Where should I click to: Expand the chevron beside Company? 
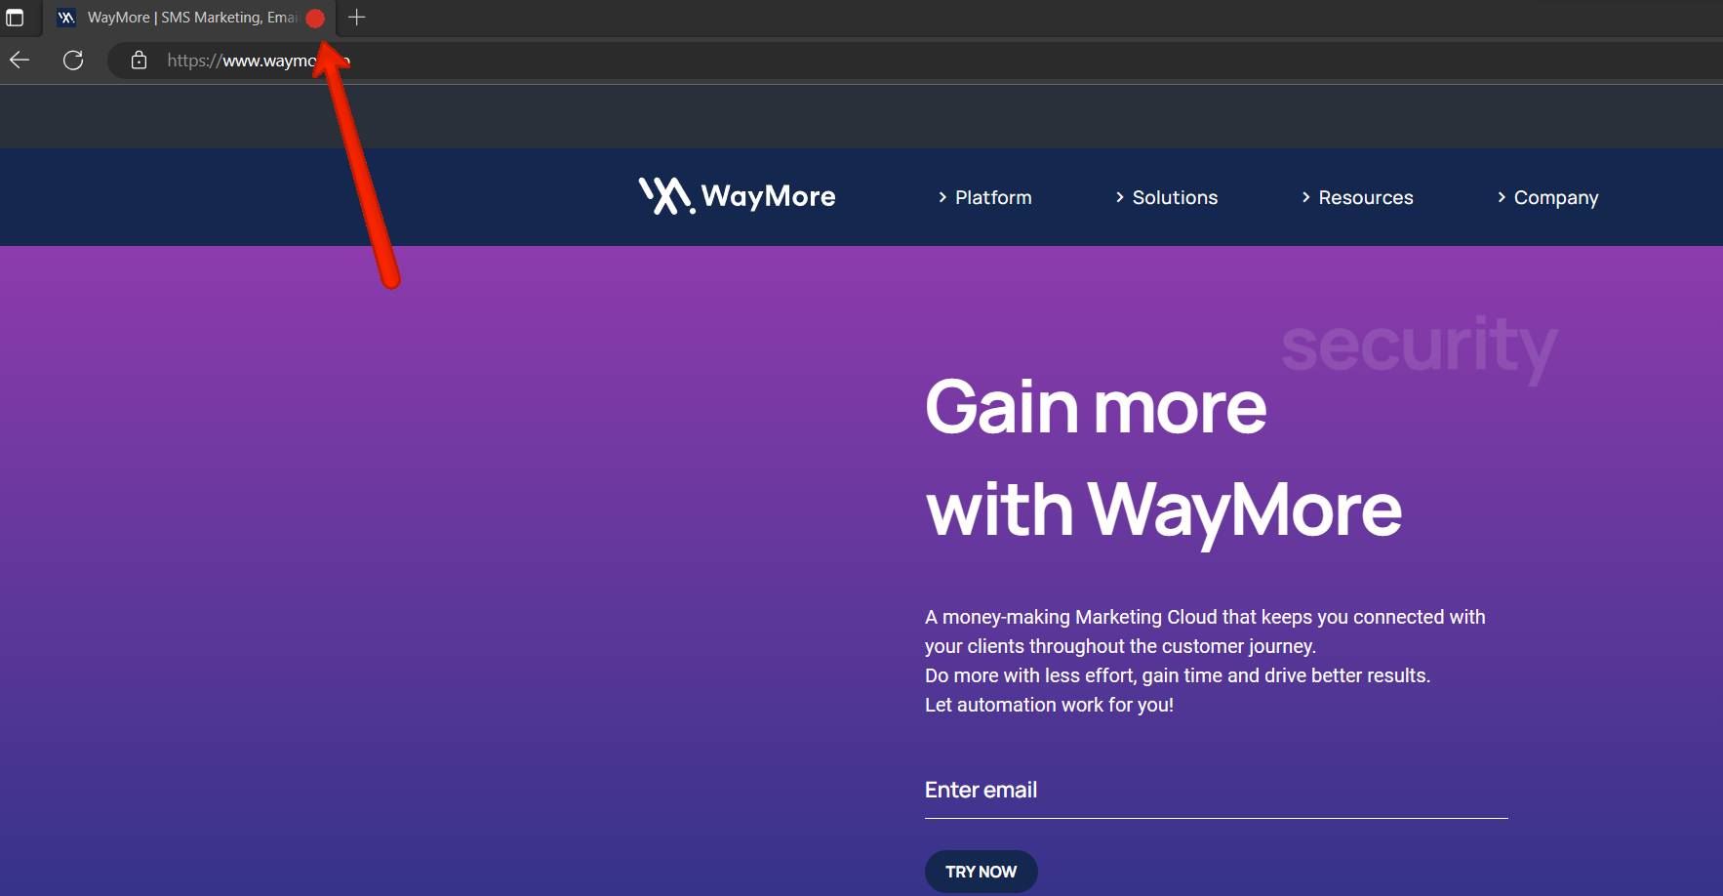[x=1502, y=197]
